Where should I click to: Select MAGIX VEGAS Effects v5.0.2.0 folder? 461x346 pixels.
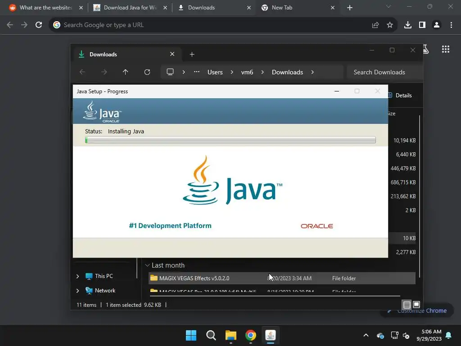click(282, 278)
